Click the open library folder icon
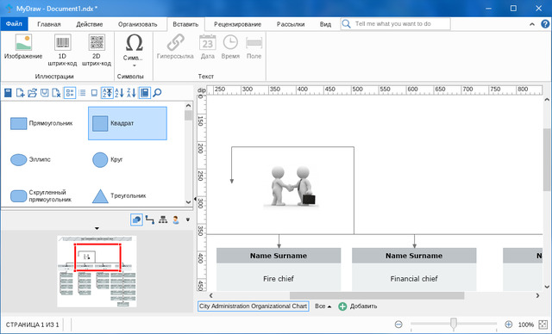This screenshot has width=552, height=334. [33, 93]
